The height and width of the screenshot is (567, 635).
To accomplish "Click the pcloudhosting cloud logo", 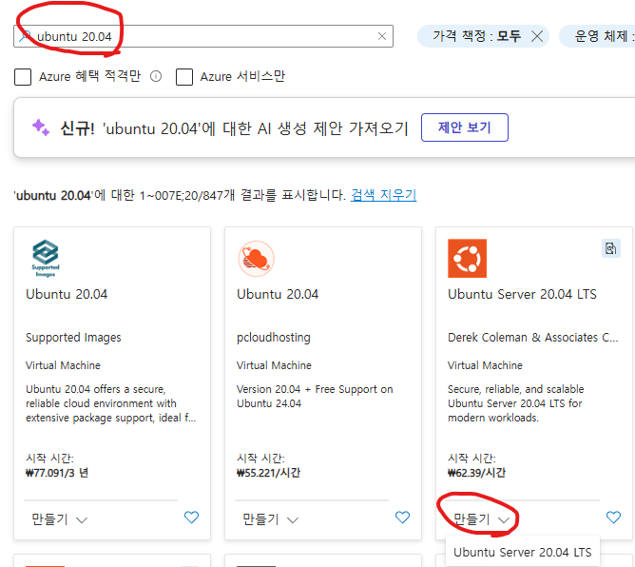I will [256, 259].
